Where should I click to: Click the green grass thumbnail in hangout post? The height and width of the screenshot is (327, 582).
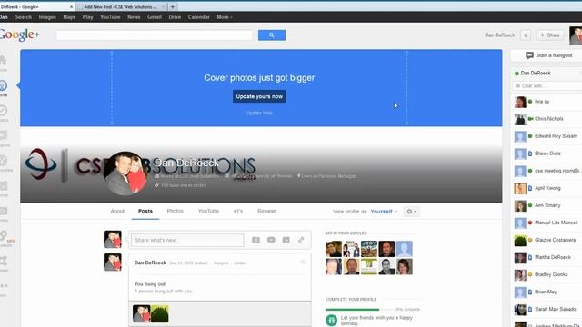[160, 313]
